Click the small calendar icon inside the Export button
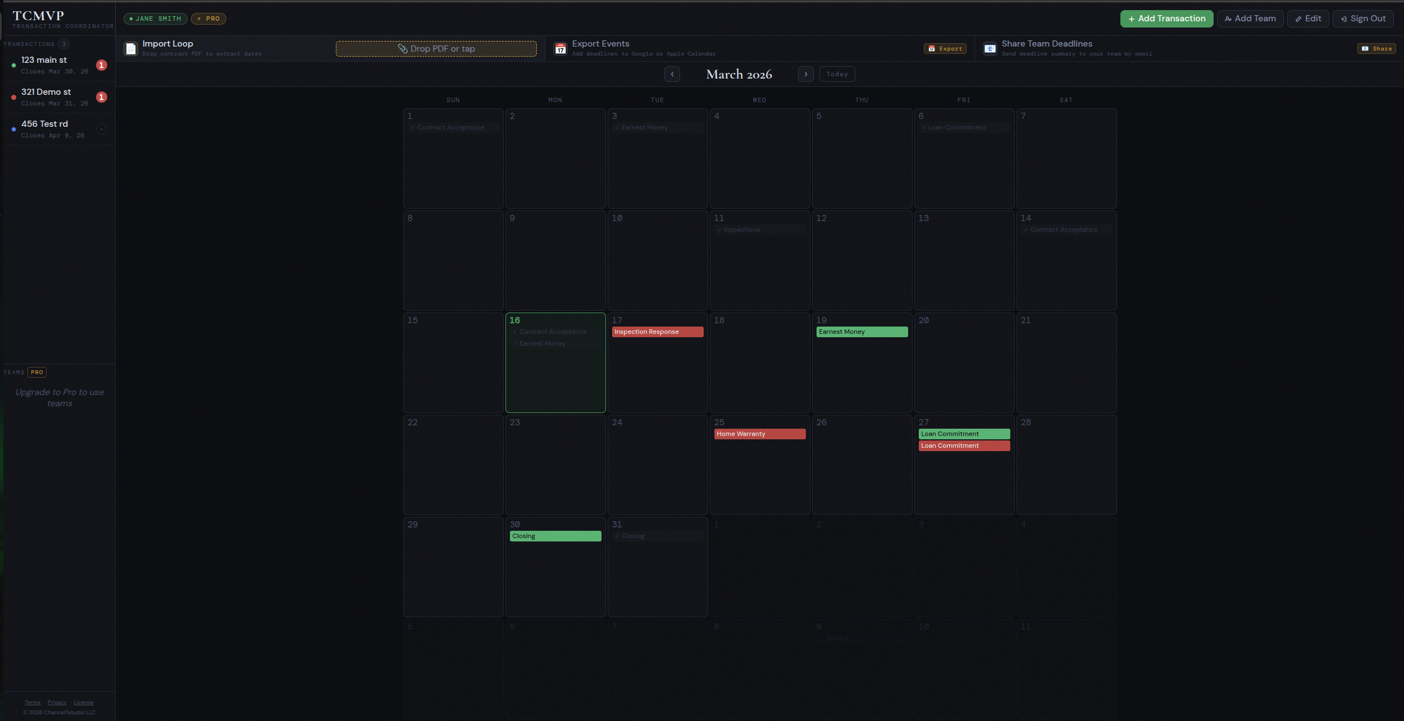The height and width of the screenshot is (721, 1404). [x=931, y=48]
